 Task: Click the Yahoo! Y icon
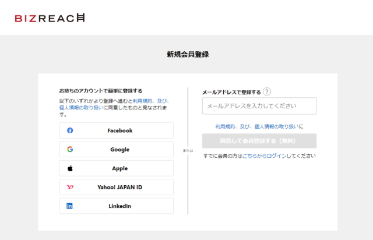tap(70, 187)
